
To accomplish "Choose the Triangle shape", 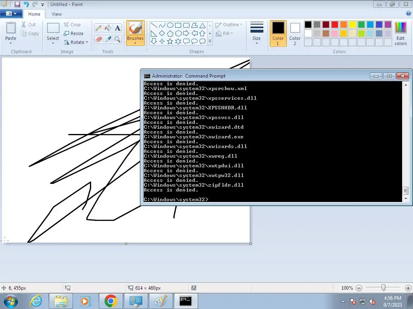I will tap(202, 25).
